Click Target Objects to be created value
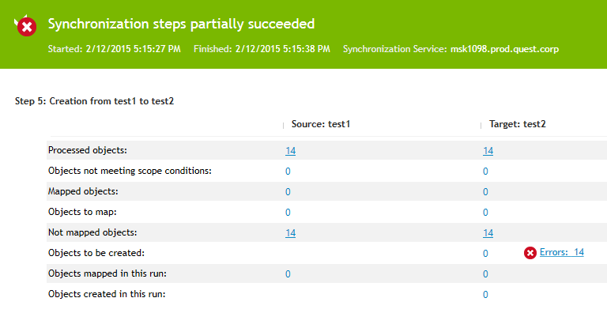607x313 pixels. pyautogui.click(x=485, y=254)
